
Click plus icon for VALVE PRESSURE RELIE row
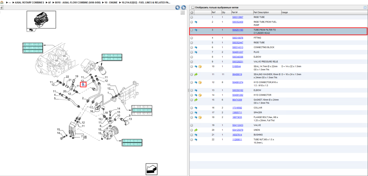(x=191, y=62)
